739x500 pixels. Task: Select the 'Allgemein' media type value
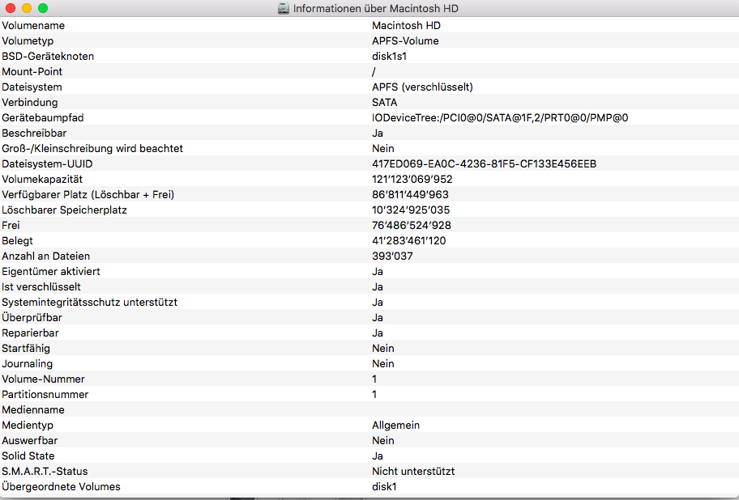(395, 426)
